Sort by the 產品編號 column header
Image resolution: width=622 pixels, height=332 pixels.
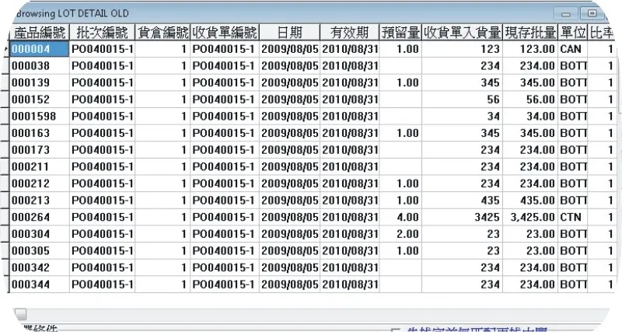pos(39,33)
